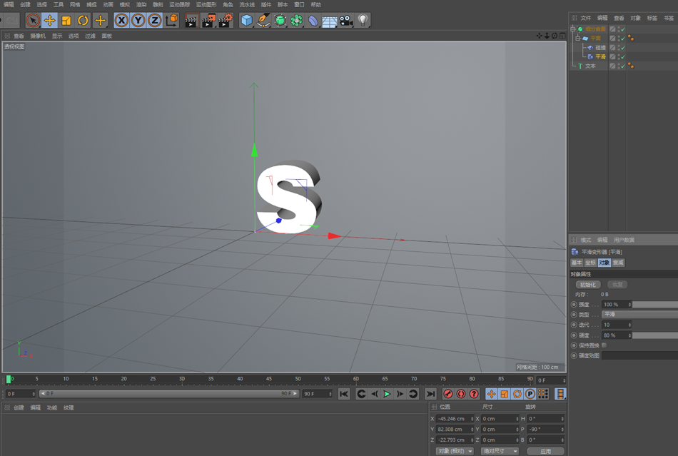Activate the Scale tool
Viewport: 678px width, 456px height.
tap(66, 20)
